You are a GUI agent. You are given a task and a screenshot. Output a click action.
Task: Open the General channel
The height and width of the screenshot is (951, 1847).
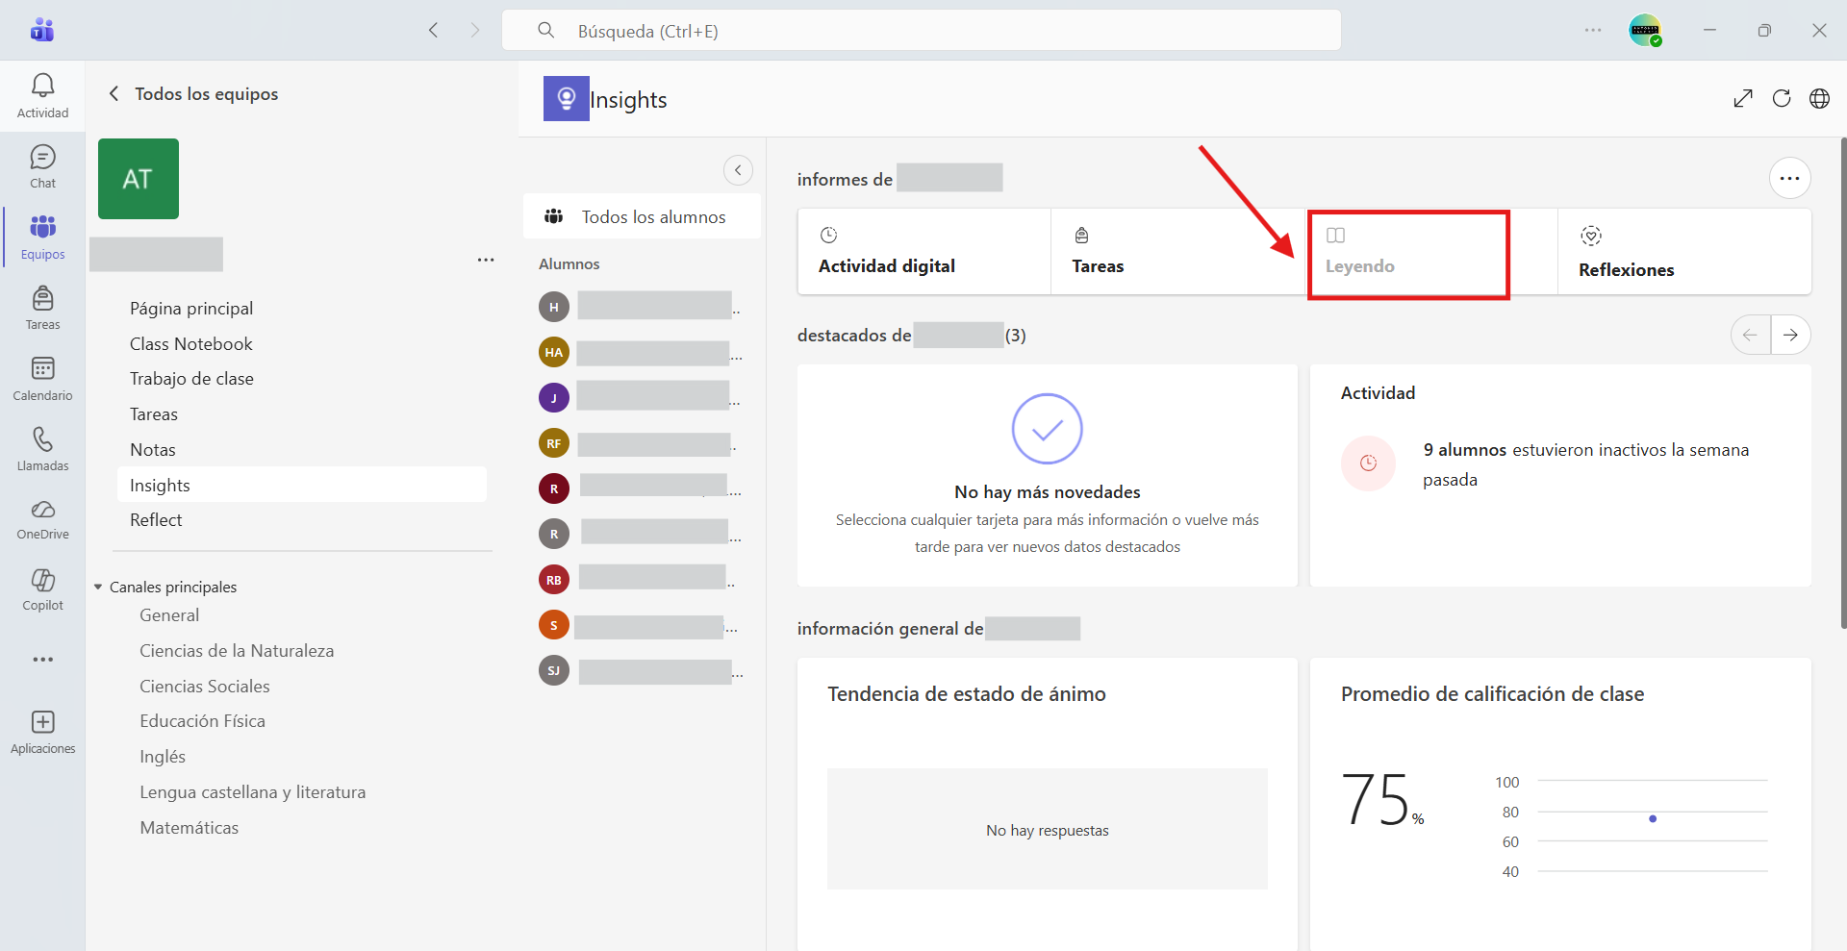click(169, 615)
